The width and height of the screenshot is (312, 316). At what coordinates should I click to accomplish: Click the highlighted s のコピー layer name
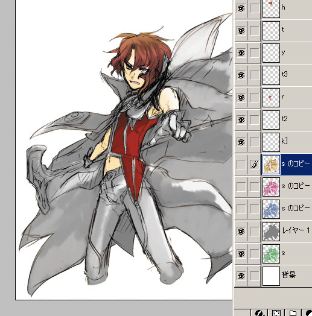tap(296, 163)
